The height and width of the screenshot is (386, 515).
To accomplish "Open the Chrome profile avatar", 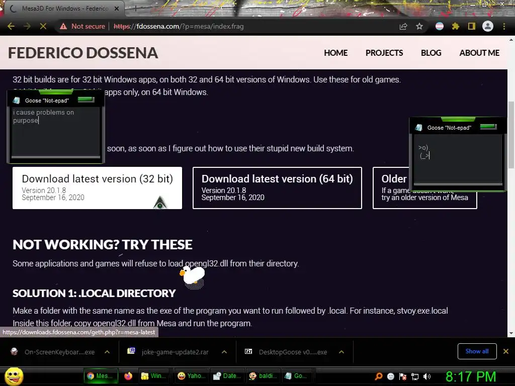I will point(488,26).
